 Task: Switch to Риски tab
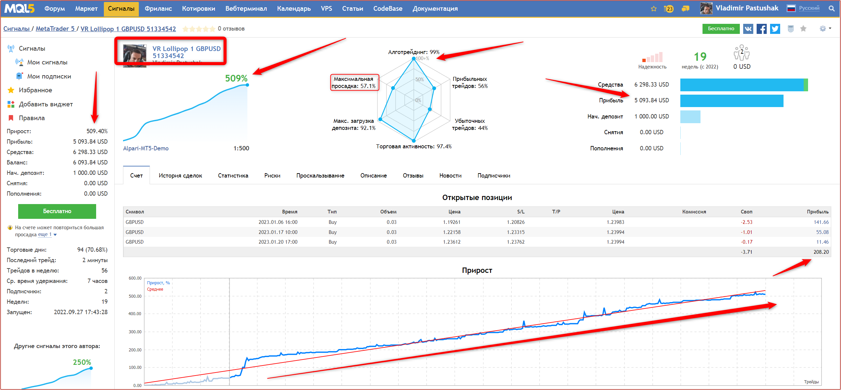(x=272, y=176)
